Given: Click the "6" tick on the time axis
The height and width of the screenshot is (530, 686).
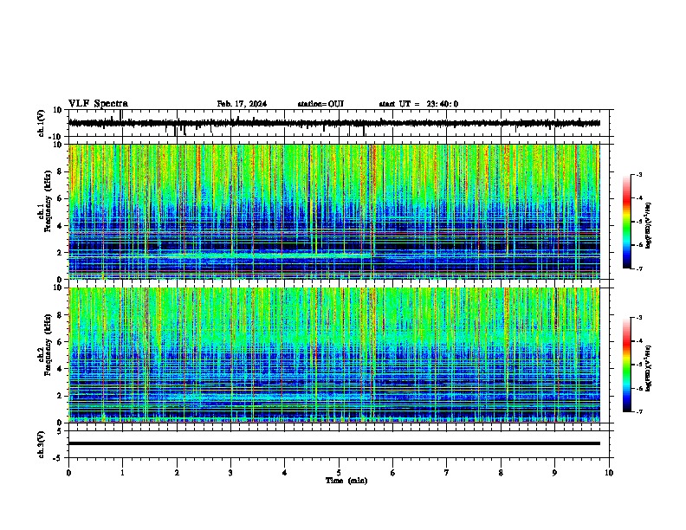Looking at the screenshot, I should [x=393, y=473].
